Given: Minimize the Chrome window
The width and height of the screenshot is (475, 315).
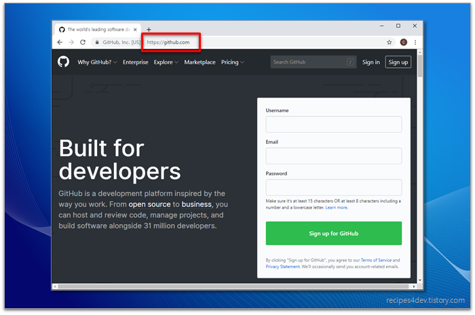Looking at the screenshot, I should [381, 26].
